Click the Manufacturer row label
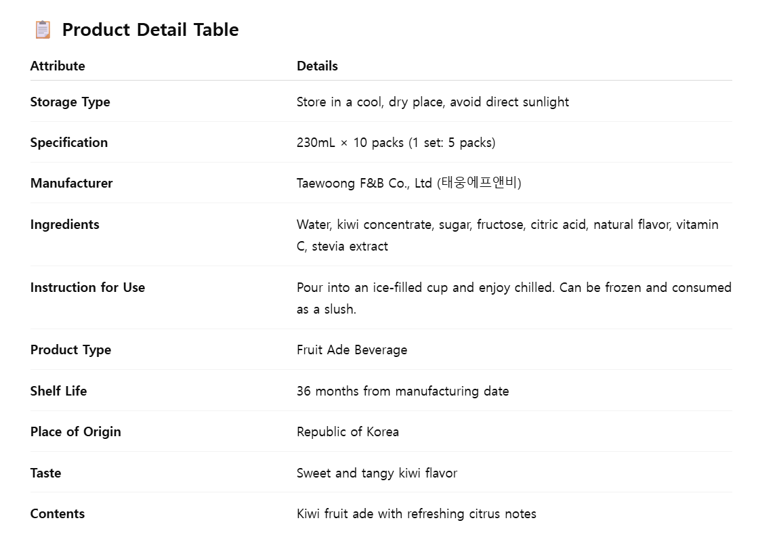The height and width of the screenshot is (550, 777). pos(71,183)
